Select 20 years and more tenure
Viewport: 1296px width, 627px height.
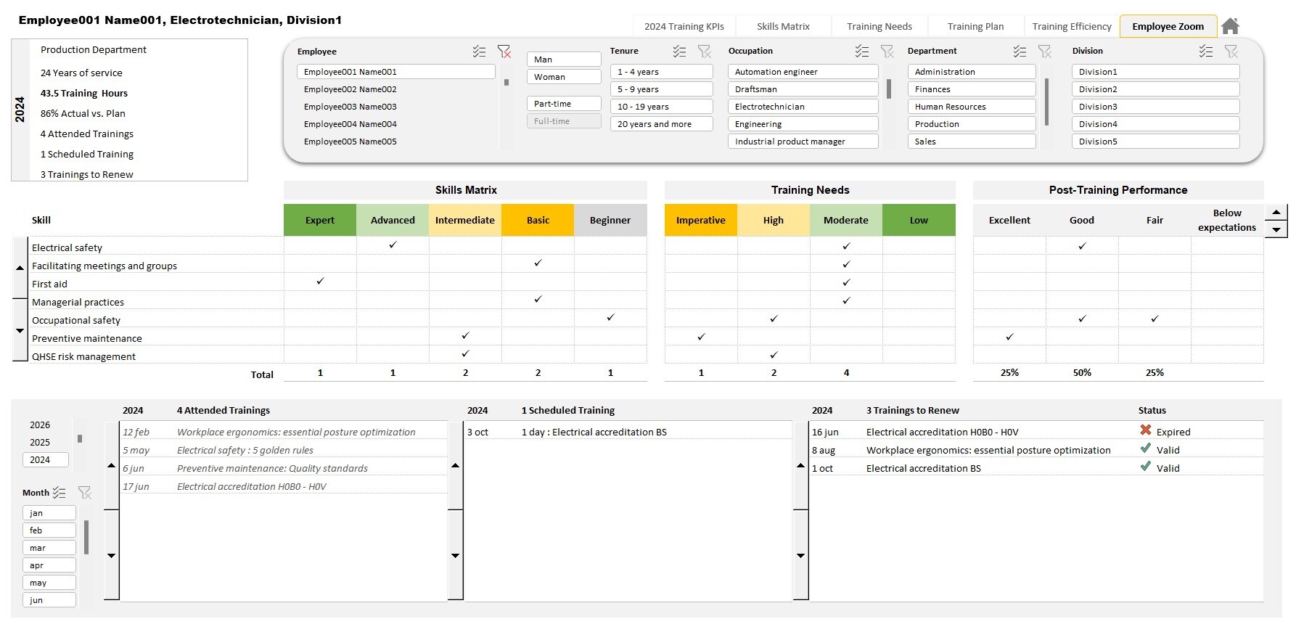pyautogui.click(x=662, y=124)
